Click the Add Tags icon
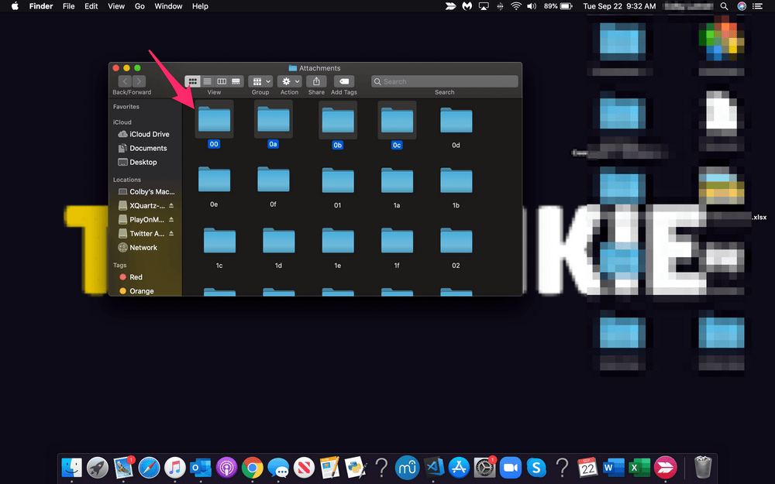Screen dimensions: 775x484 (343, 81)
